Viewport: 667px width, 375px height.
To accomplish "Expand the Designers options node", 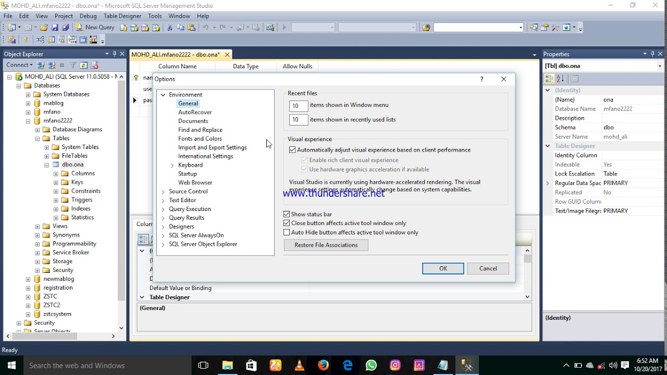I will tap(163, 227).
